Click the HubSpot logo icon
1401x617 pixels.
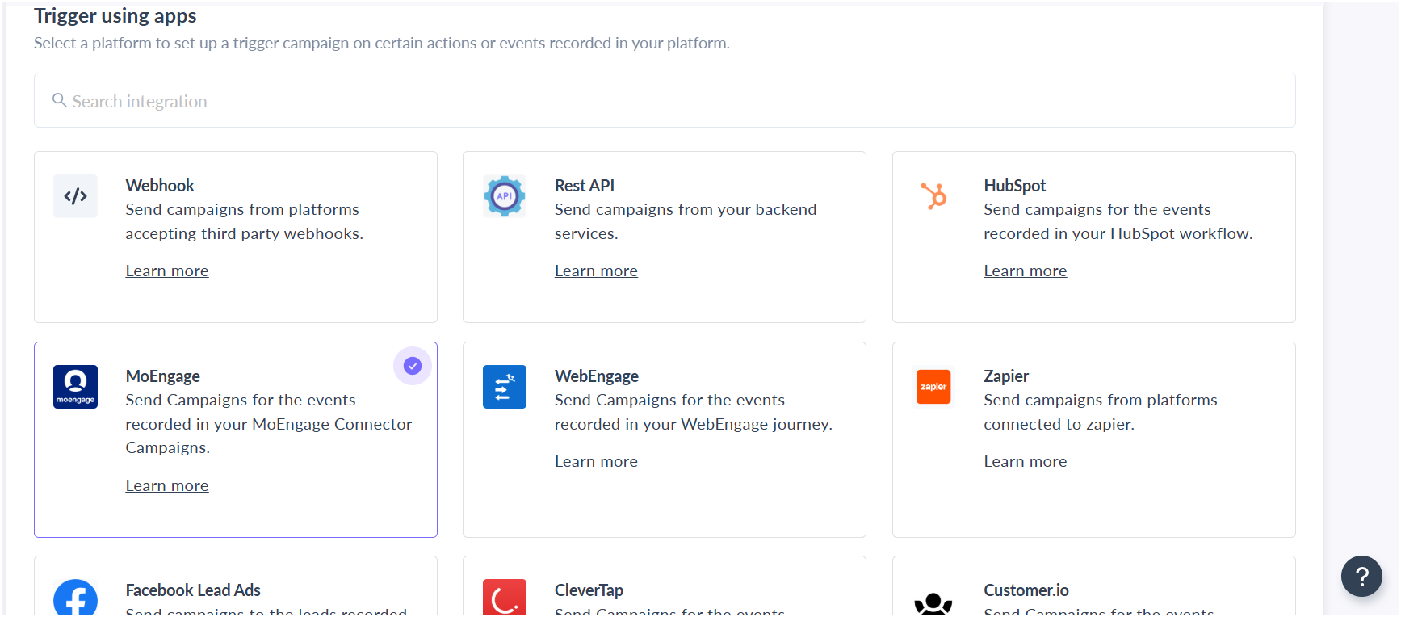click(x=933, y=196)
